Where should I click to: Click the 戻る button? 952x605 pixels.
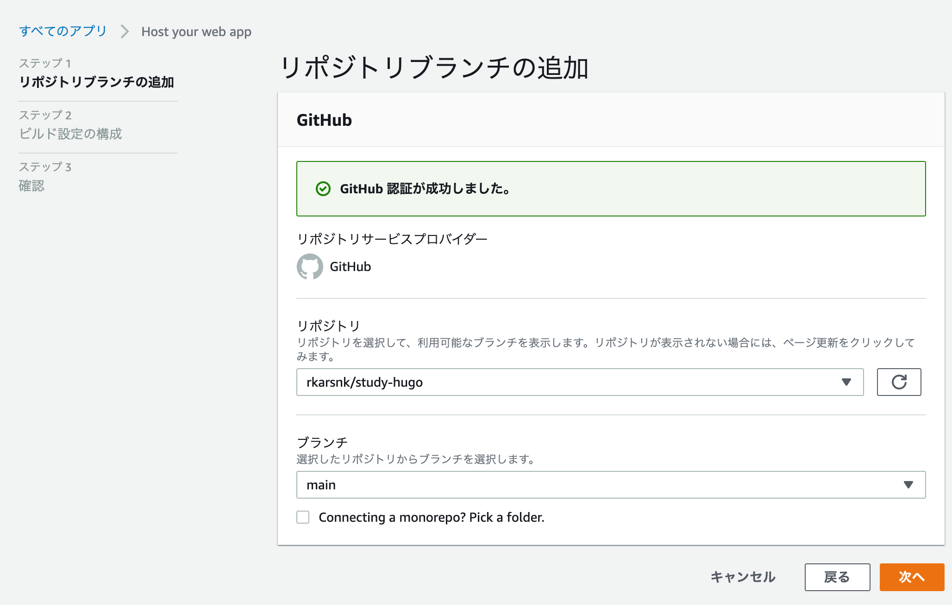click(x=837, y=577)
